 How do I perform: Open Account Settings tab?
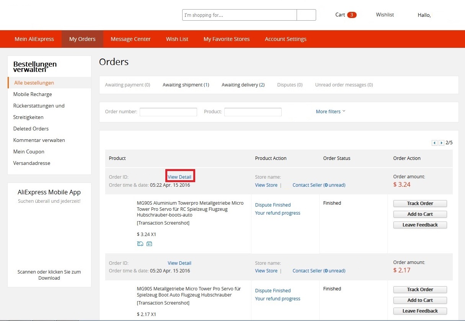coord(286,39)
